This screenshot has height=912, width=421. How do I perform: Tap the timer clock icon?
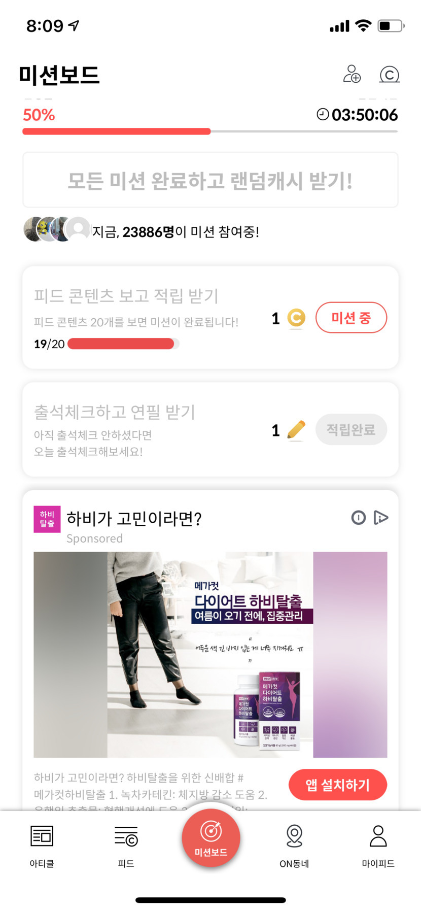(x=323, y=114)
